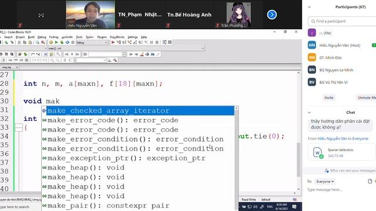The height and width of the screenshot is (211, 376).
Task: Open the Windows notification center icon
Action: pos(294,207)
